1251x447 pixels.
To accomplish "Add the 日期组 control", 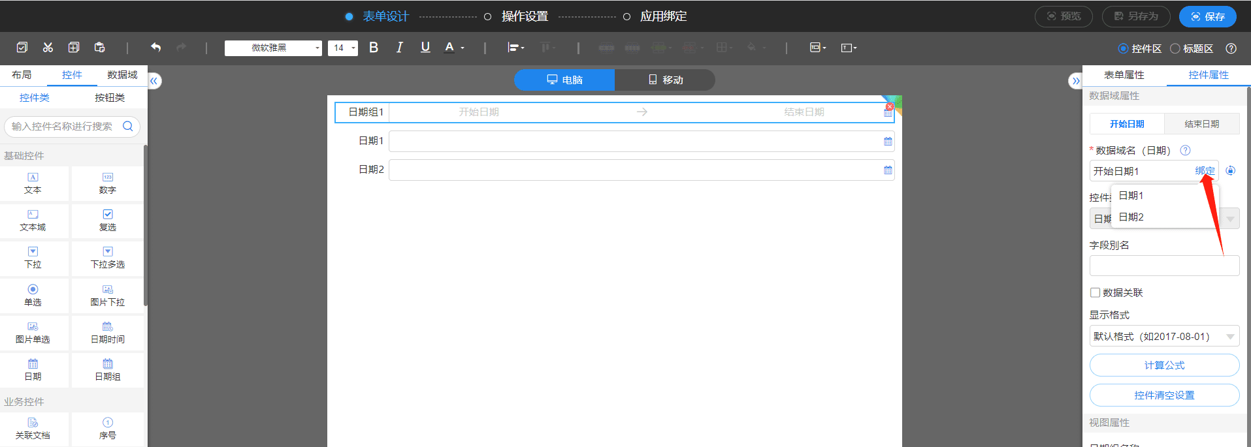I will 108,370.
